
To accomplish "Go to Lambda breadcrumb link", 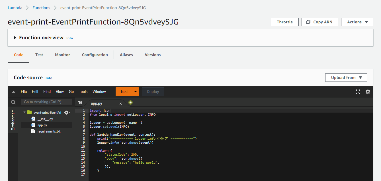I will pos(15,8).
